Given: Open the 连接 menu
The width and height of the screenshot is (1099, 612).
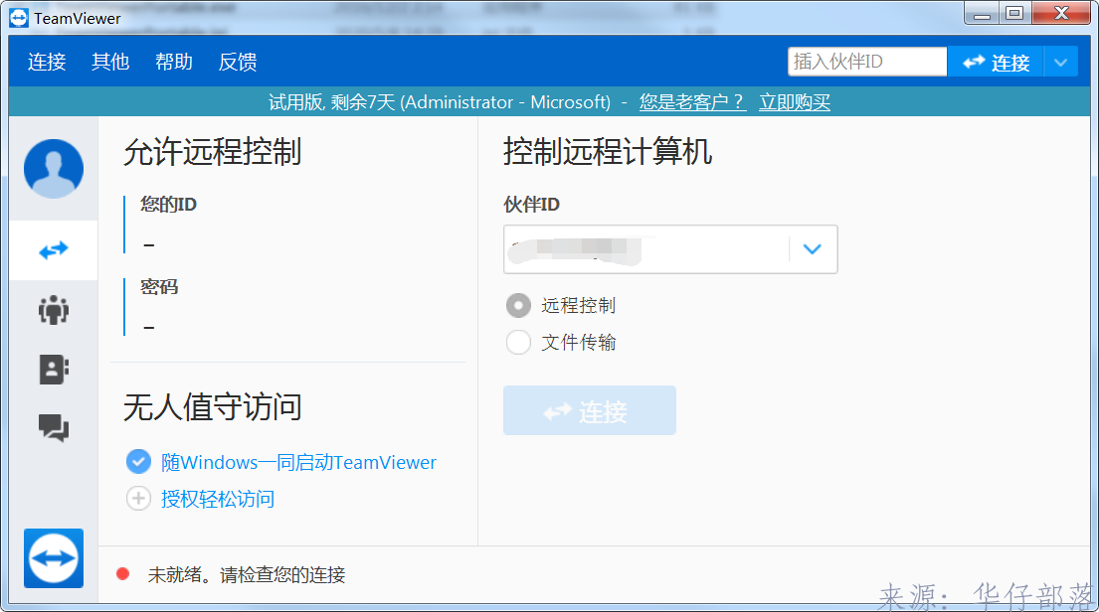Looking at the screenshot, I should (x=47, y=63).
